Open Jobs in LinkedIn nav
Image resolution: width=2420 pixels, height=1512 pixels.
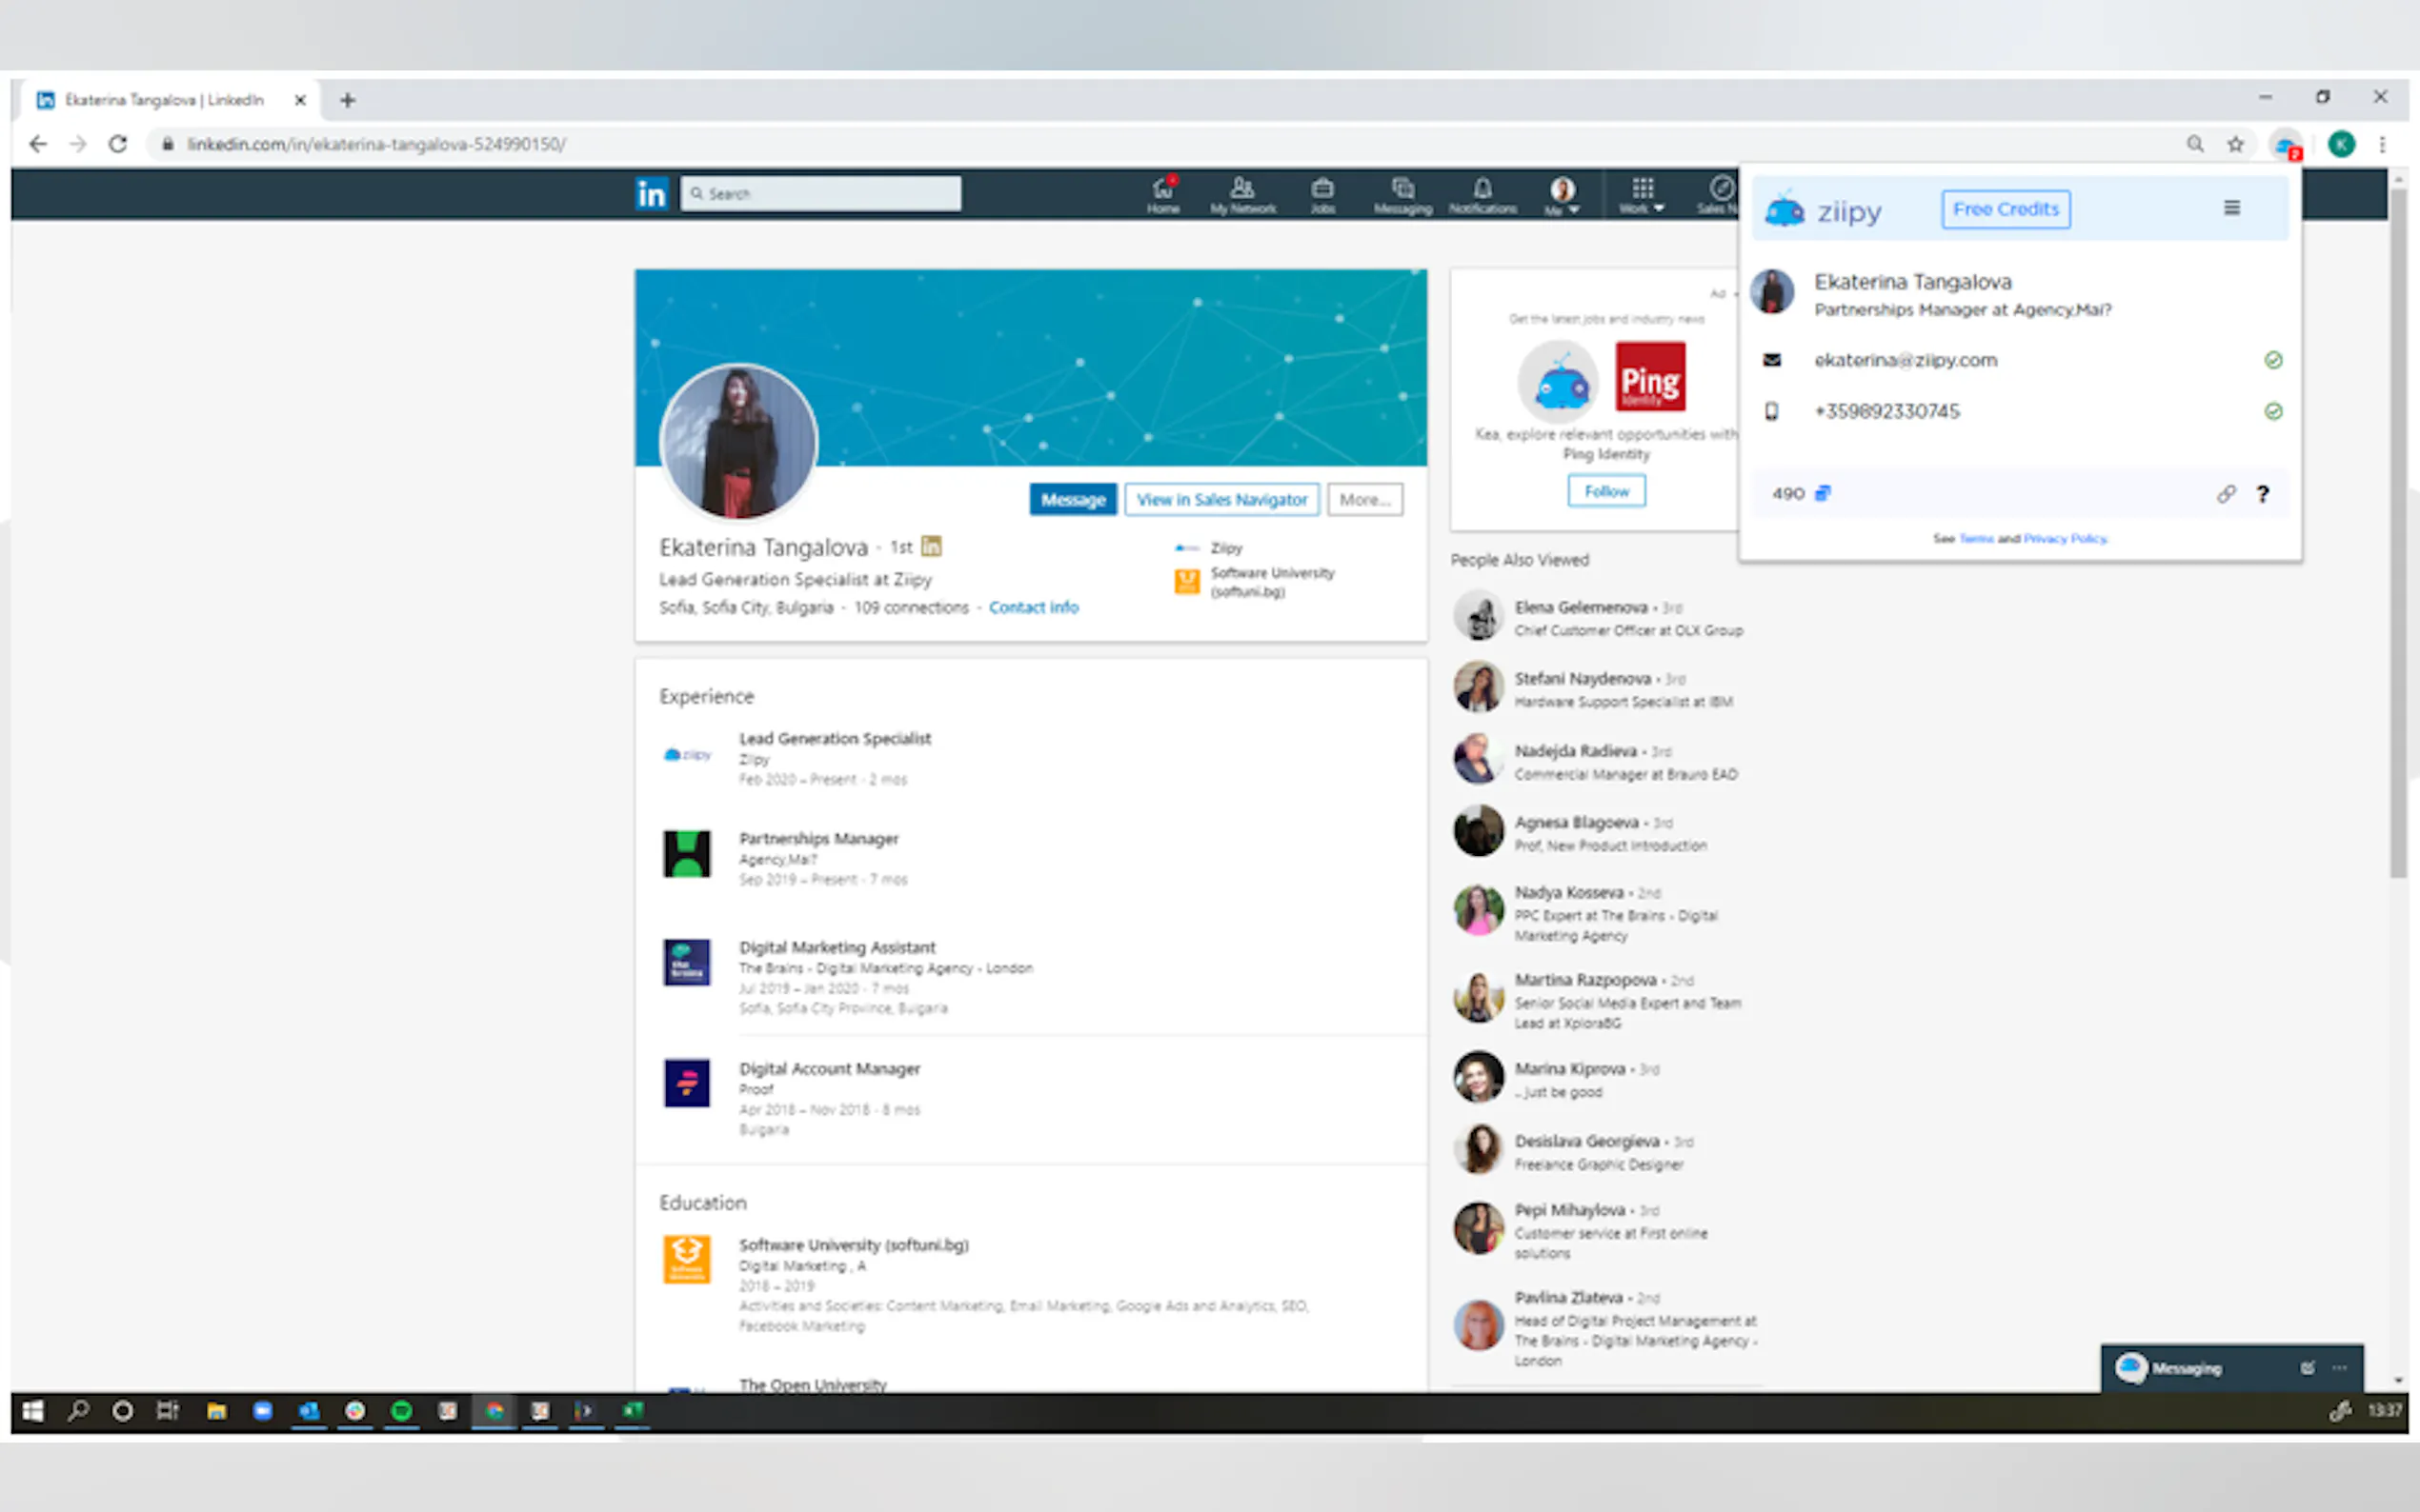coord(1322,195)
